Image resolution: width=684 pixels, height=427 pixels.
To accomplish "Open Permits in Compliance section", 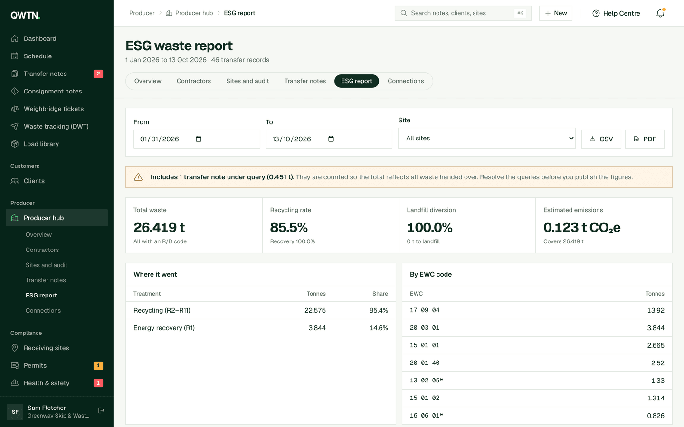I will coord(57,365).
